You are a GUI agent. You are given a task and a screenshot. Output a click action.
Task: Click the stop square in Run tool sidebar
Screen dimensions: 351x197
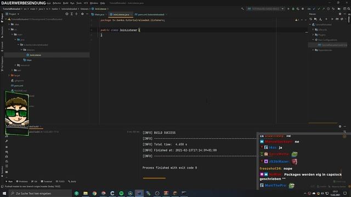tap(7, 147)
